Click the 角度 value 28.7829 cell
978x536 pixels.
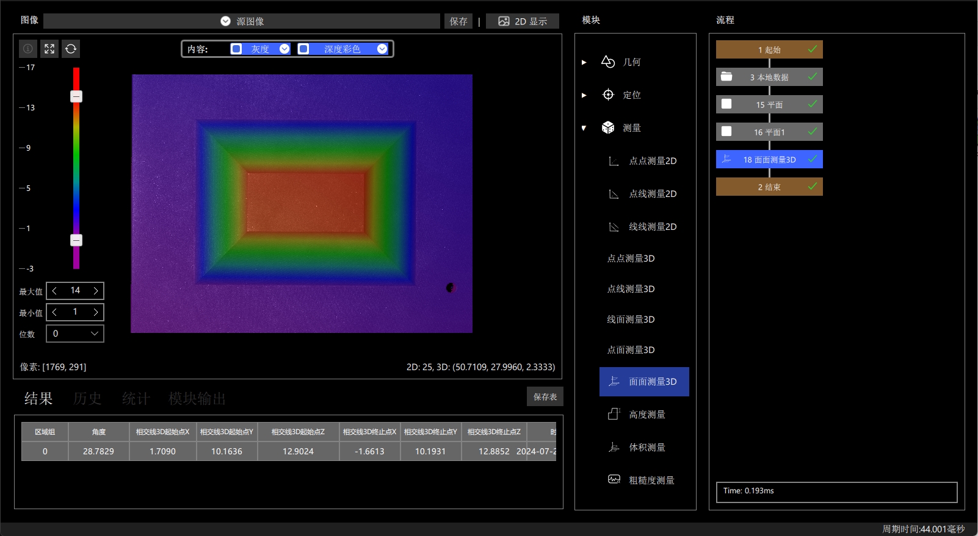[x=99, y=451]
